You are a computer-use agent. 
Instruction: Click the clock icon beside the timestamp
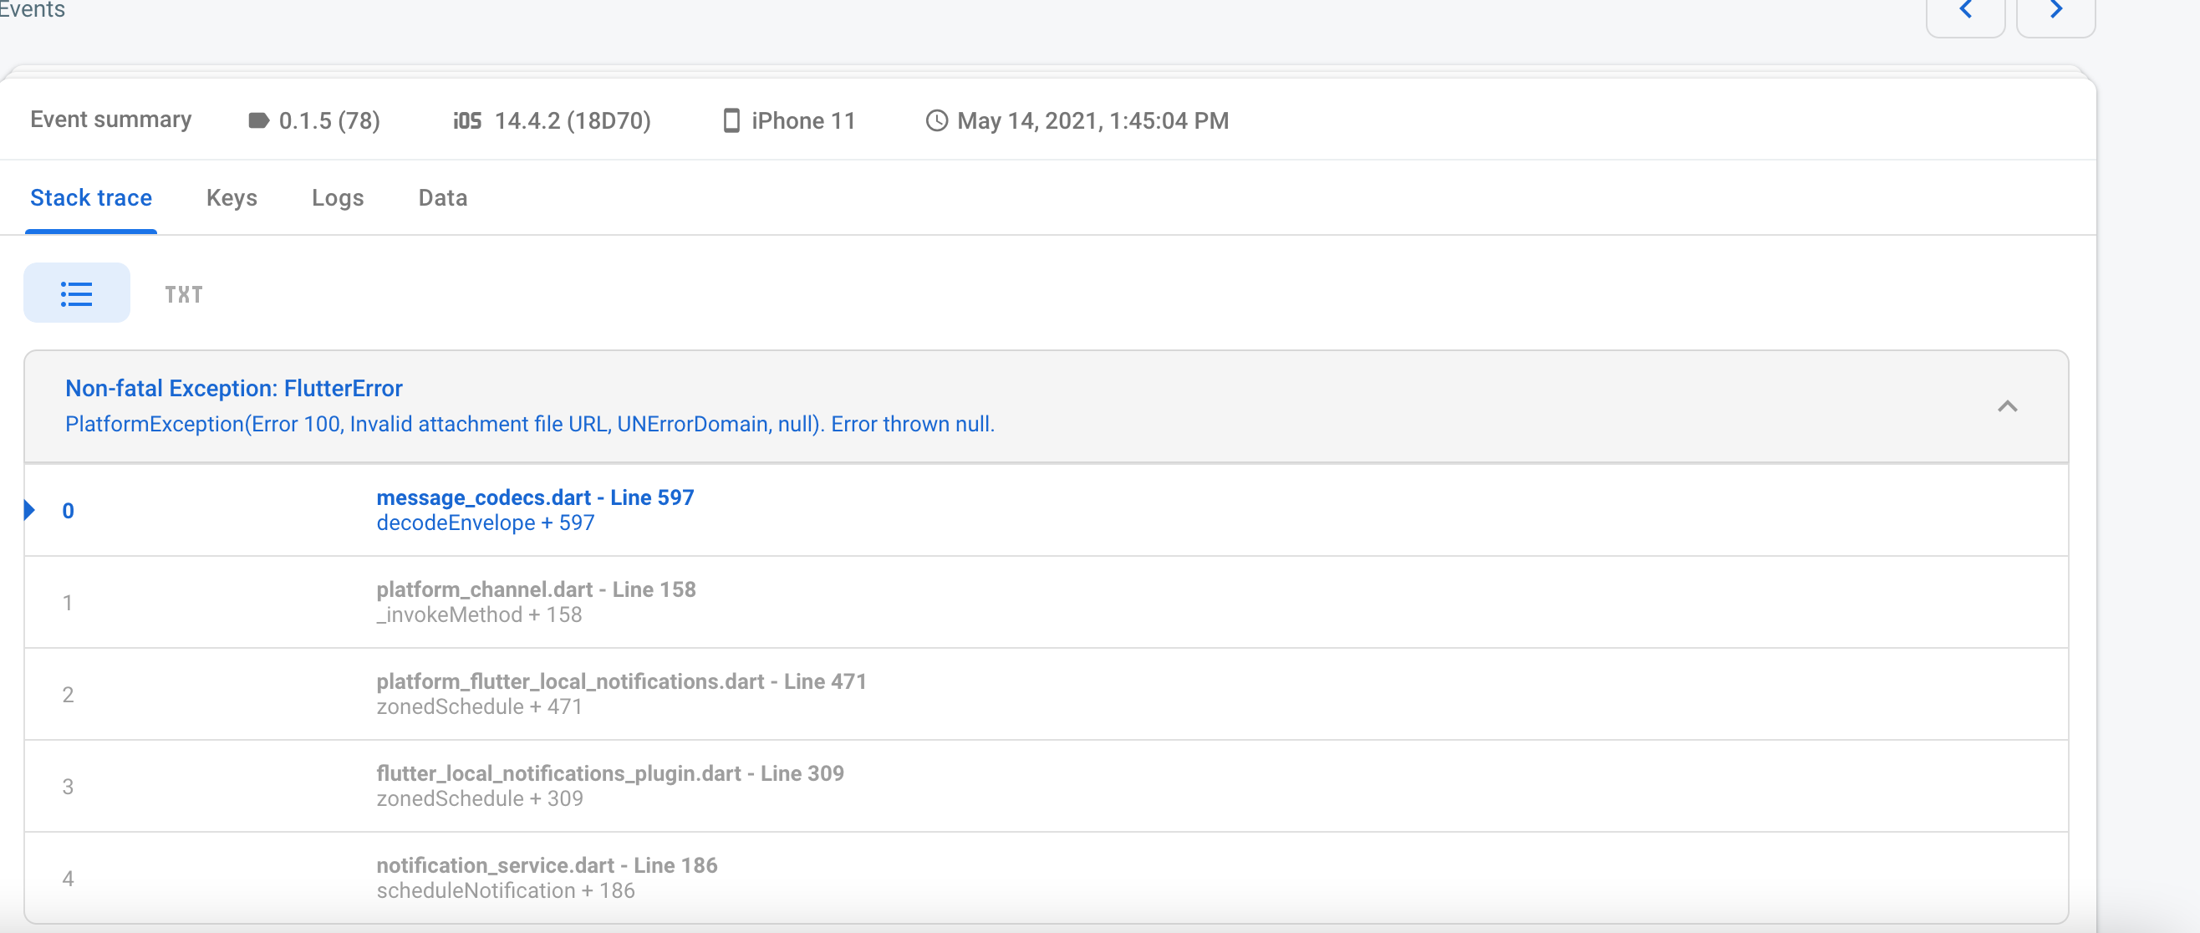click(936, 120)
